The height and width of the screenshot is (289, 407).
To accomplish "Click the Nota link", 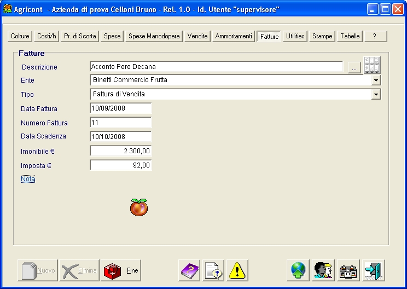I will point(28,179).
